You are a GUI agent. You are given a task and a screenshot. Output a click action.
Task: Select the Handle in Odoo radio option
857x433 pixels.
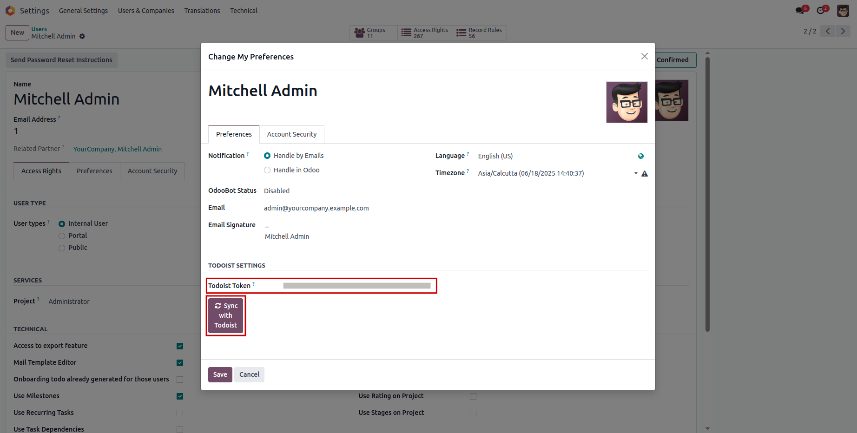(x=267, y=170)
